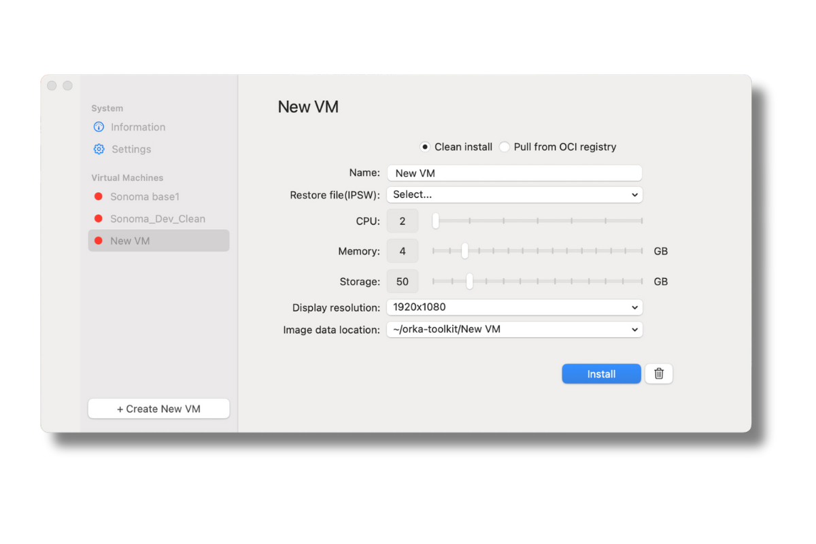Click the System section label
Screen dimensions: 816x544
(x=107, y=108)
